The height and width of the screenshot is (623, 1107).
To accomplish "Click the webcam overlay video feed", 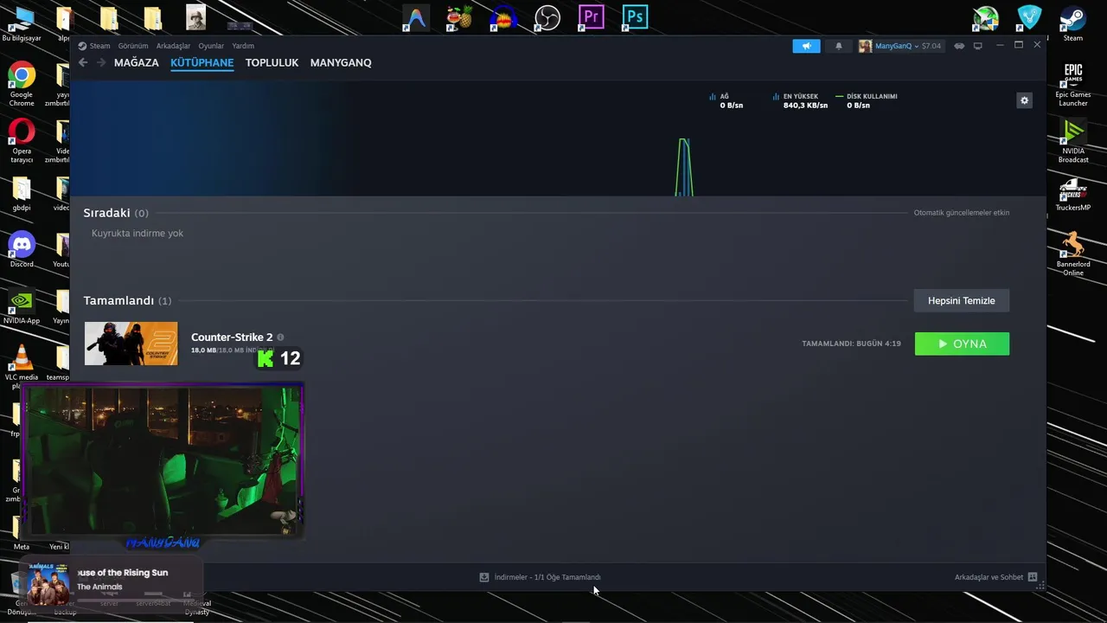I will 162,460.
